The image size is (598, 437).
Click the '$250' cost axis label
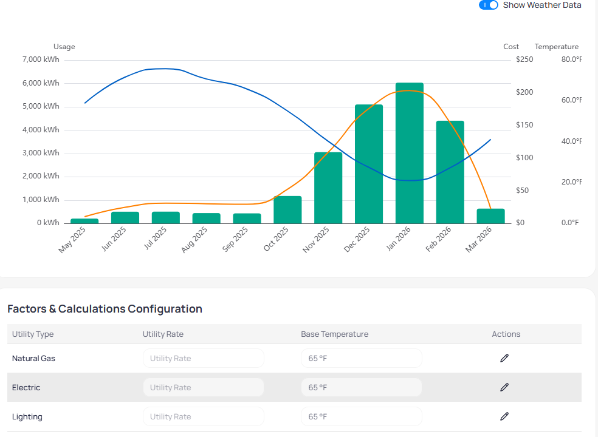click(x=524, y=59)
